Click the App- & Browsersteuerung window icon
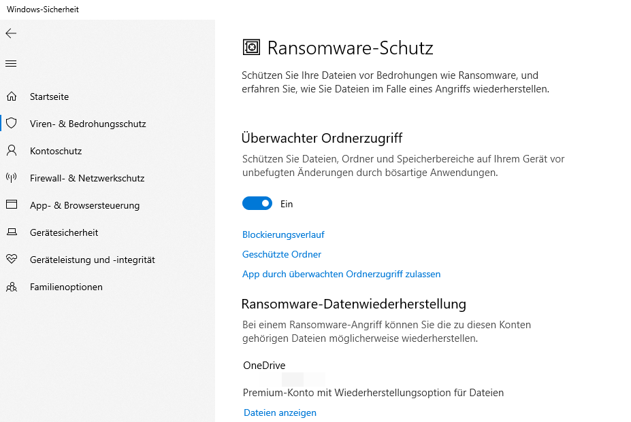 pyautogui.click(x=12, y=205)
